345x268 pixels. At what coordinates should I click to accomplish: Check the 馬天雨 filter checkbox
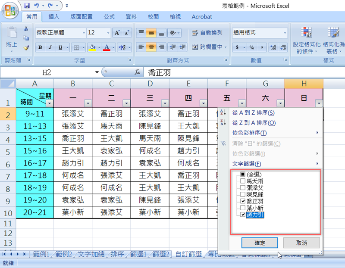tap(243, 181)
